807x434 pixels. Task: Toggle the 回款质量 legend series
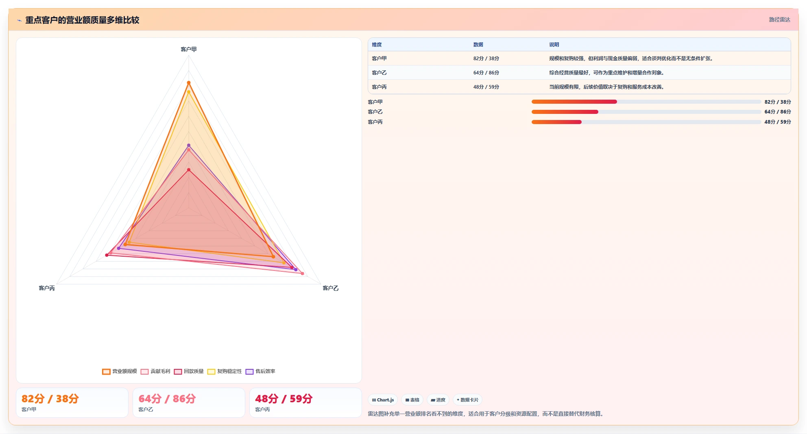click(x=189, y=371)
